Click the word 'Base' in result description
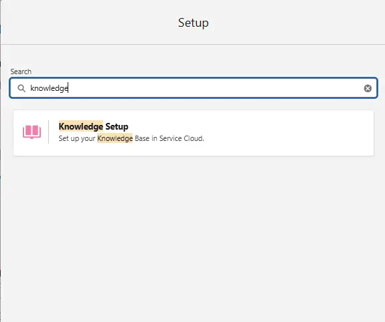The image size is (385, 322). [142, 138]
